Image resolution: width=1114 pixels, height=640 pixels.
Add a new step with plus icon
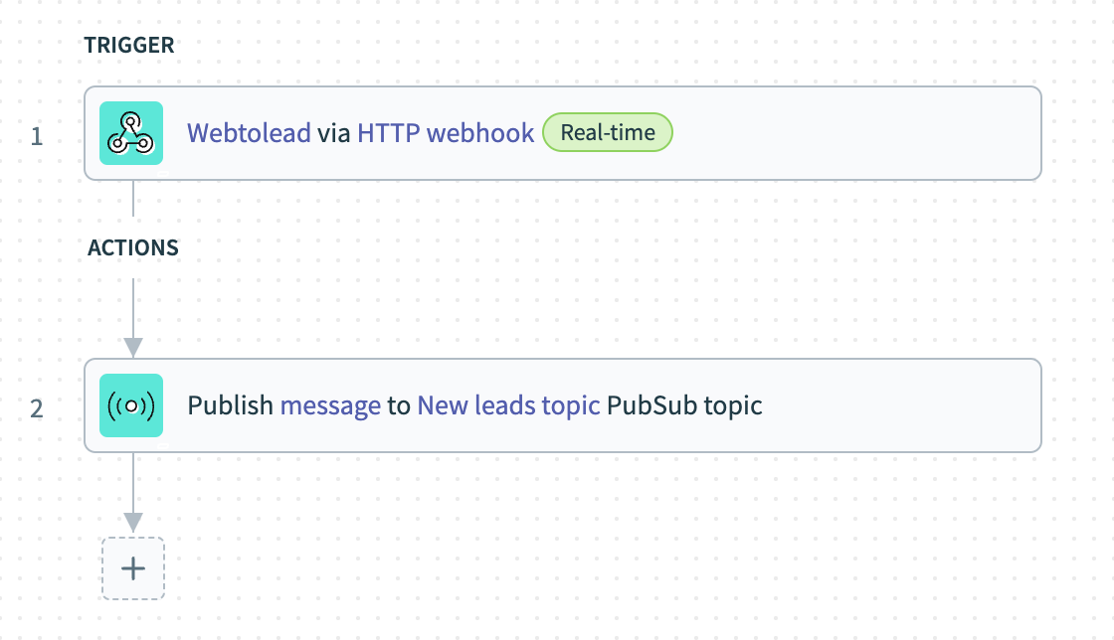132,568
